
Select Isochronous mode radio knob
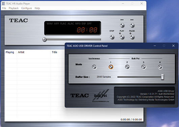coord(94,67)
